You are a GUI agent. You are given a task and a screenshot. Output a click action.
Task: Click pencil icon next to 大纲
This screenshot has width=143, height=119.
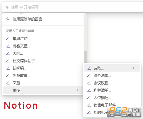pos(8,53)
